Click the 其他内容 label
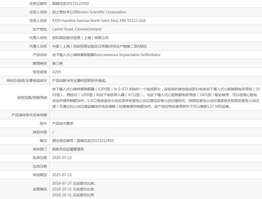Image resolution: width=262 pixels, height=199 pixels. click(40, 132)
